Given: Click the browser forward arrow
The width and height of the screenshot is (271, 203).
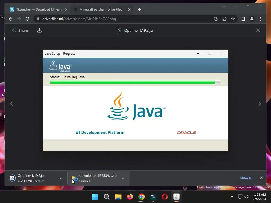Looking at the screenshot, I should (x=19, y=19).
